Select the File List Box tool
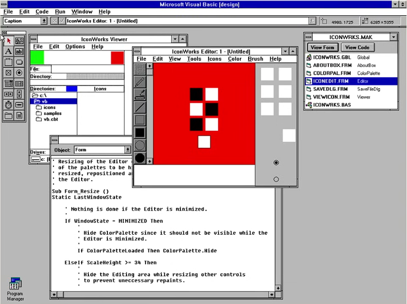Screen dimensions: 407x304 [x=19, y=116]
